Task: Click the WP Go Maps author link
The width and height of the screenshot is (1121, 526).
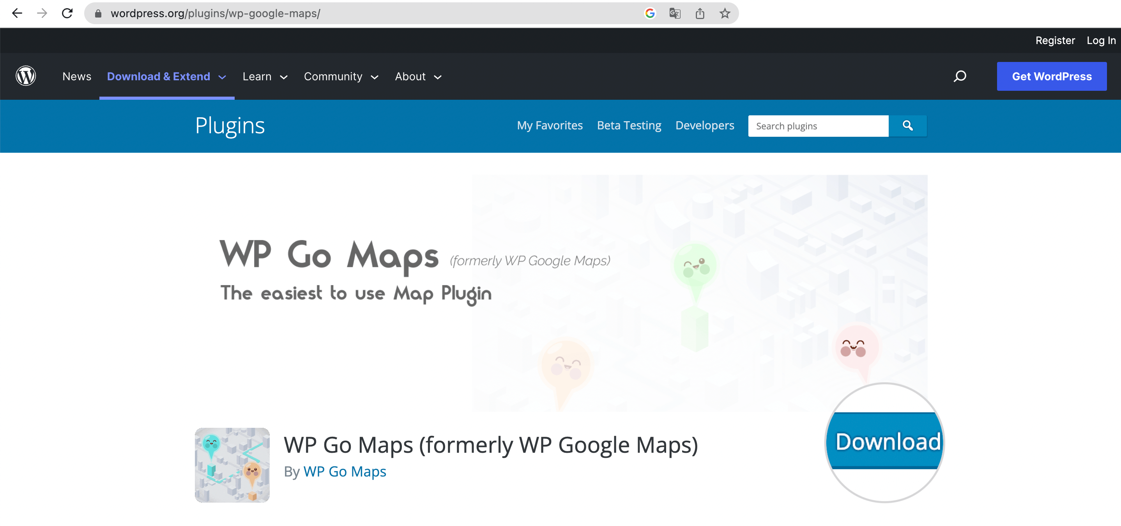Action: tap(345, 471)
